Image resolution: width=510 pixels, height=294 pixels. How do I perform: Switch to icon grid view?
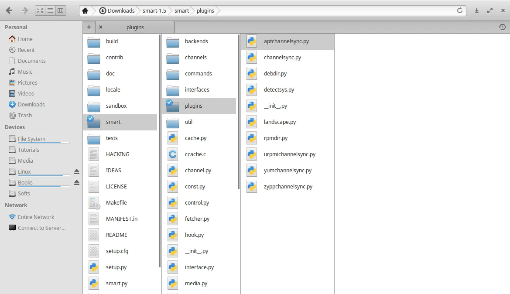click(x=40, y=10)
